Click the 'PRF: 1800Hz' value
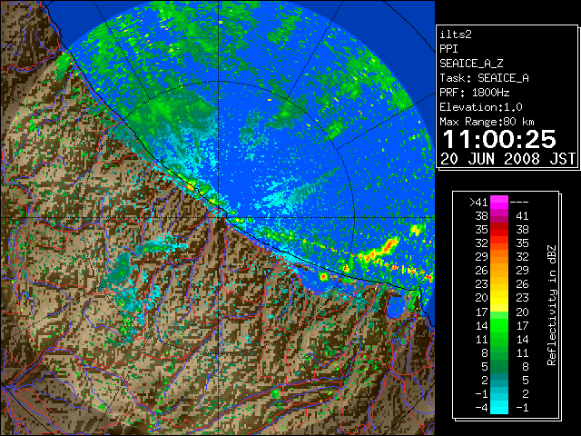Screen dimensions: 581x436 pyautogui.click(x=475, y=93)
